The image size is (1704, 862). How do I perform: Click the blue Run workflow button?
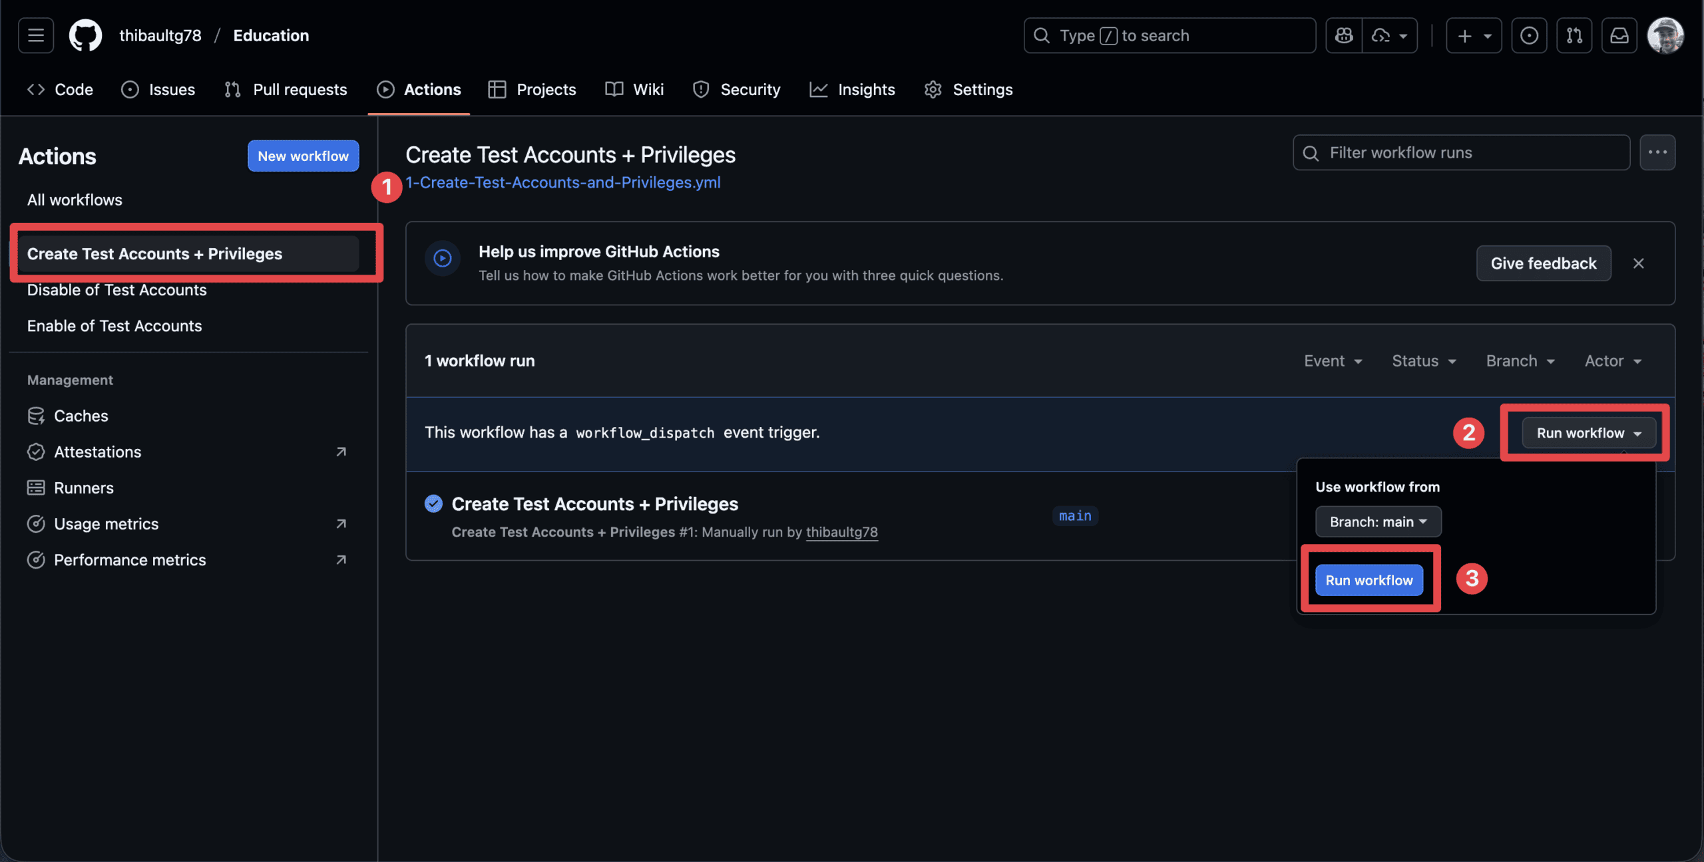[x=1369, y=580]
